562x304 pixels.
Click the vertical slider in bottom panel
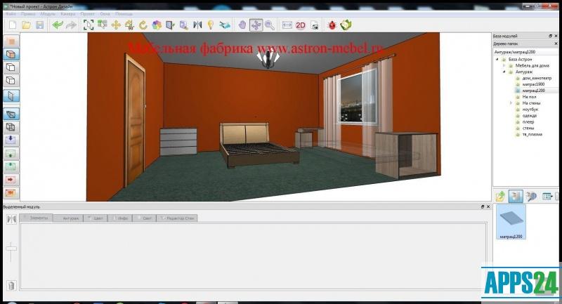point(11,249)
